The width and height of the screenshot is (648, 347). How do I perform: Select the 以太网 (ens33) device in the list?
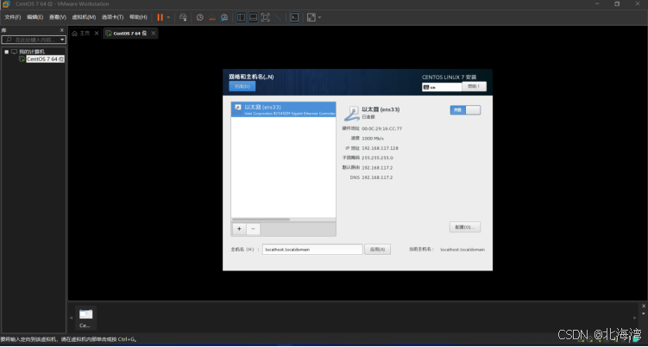click(x=283, y=109)
